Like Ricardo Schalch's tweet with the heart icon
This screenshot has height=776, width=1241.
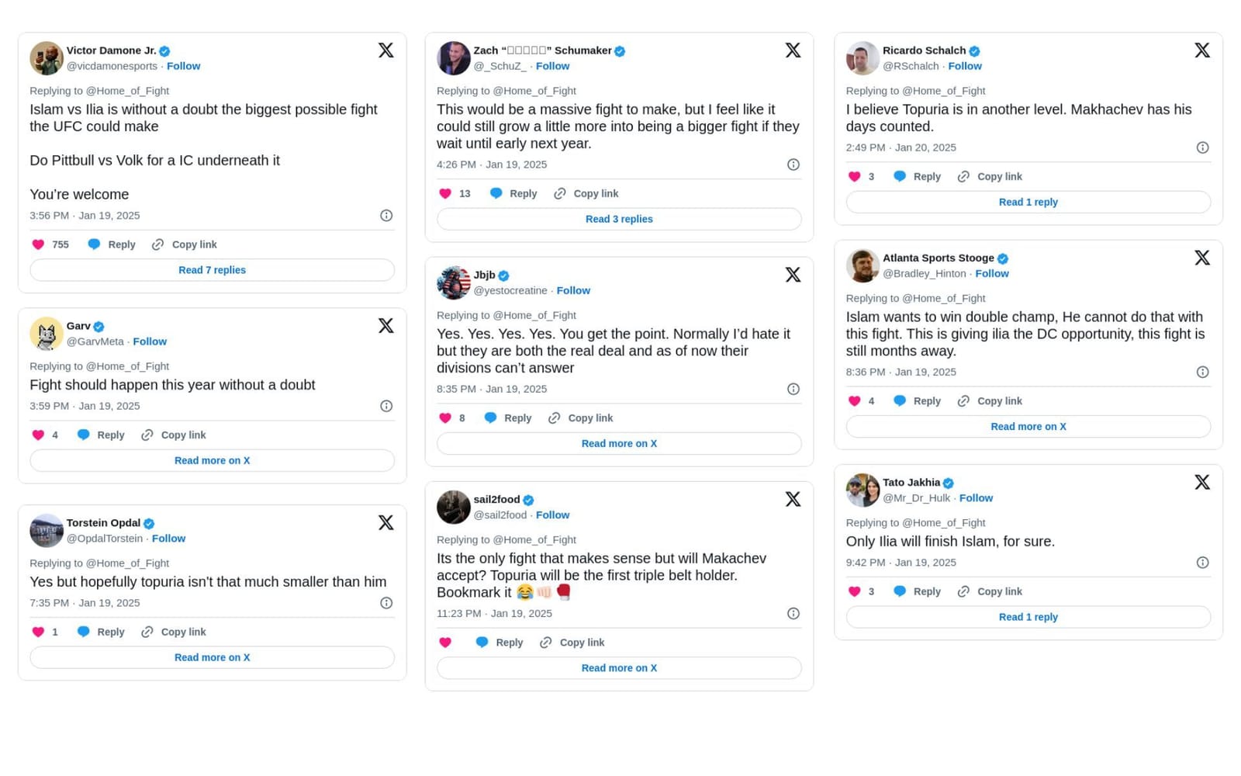[x=854, y=177]
